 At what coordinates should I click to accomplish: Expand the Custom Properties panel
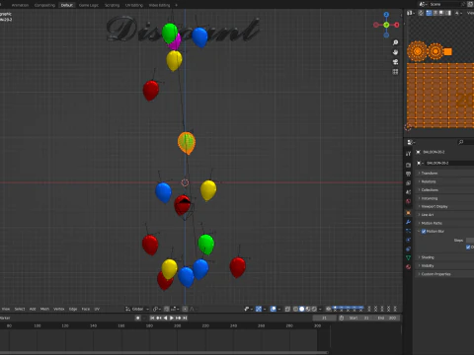click(444, 274)
